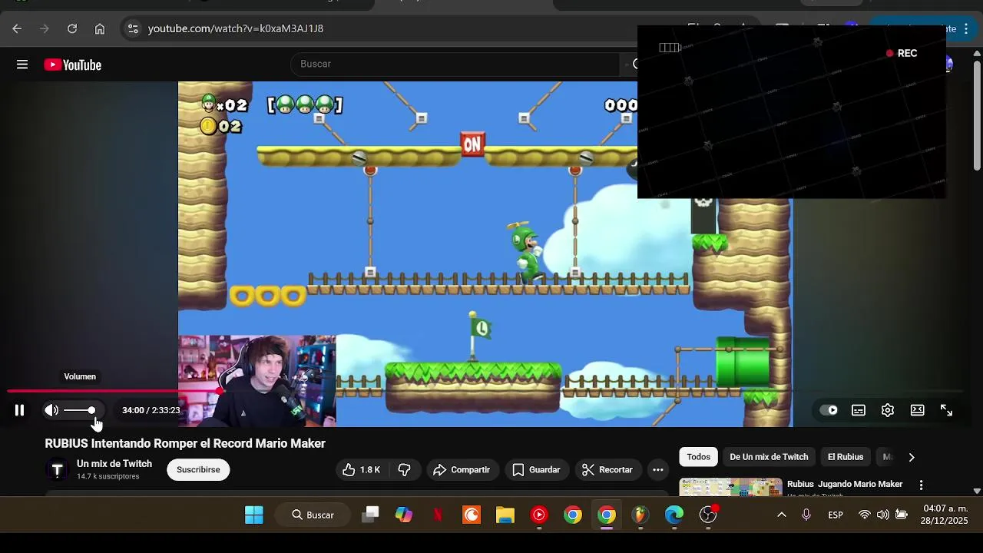Viewport: 983px width, 553px height.
Task: Open the player settings gear
Action: point(888,410)
